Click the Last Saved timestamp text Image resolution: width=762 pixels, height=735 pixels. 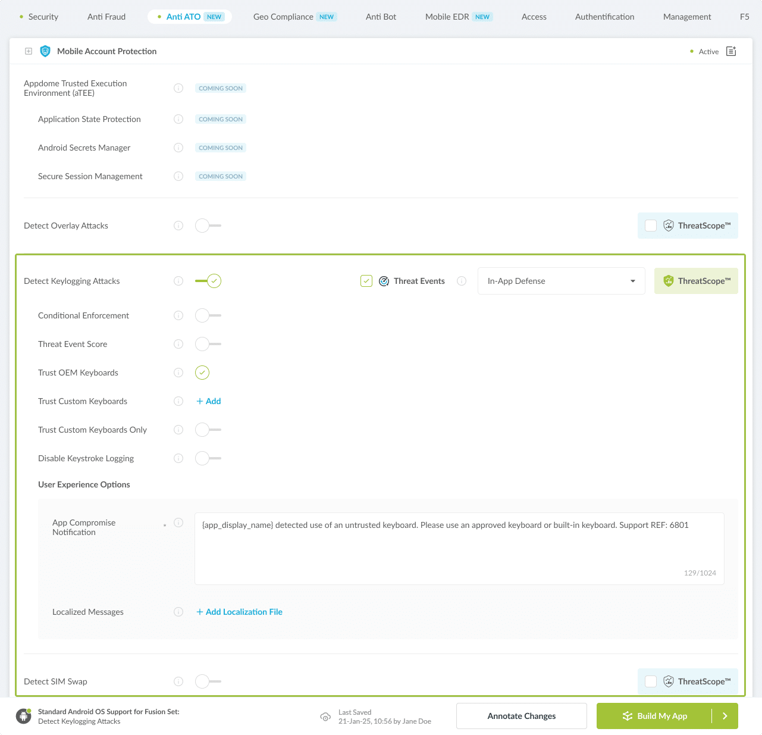[x=385, y=717]
